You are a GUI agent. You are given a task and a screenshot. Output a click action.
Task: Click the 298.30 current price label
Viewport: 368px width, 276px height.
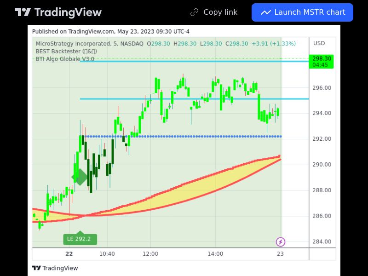pyautogui.click(x=321, y=62)
